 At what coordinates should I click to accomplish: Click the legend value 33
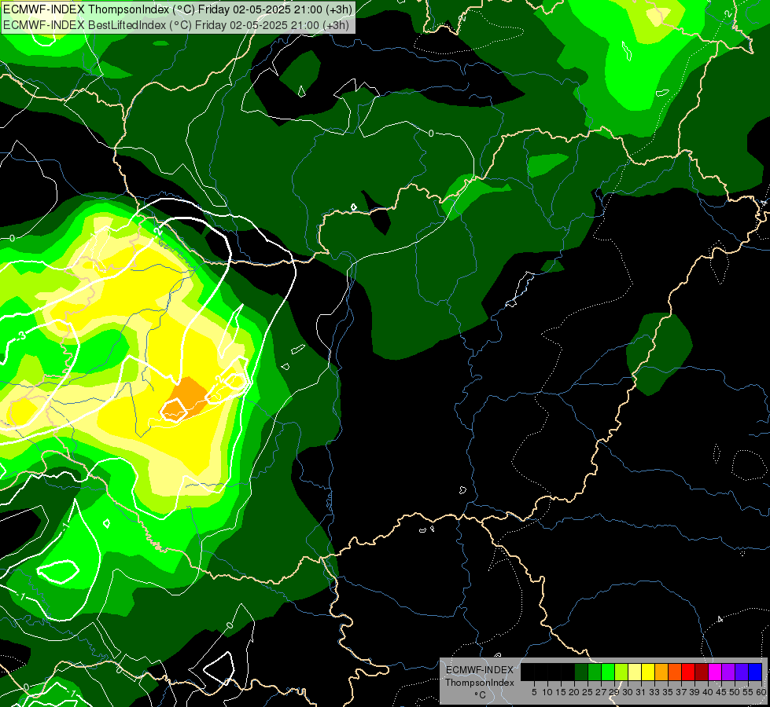click(654, 692)
